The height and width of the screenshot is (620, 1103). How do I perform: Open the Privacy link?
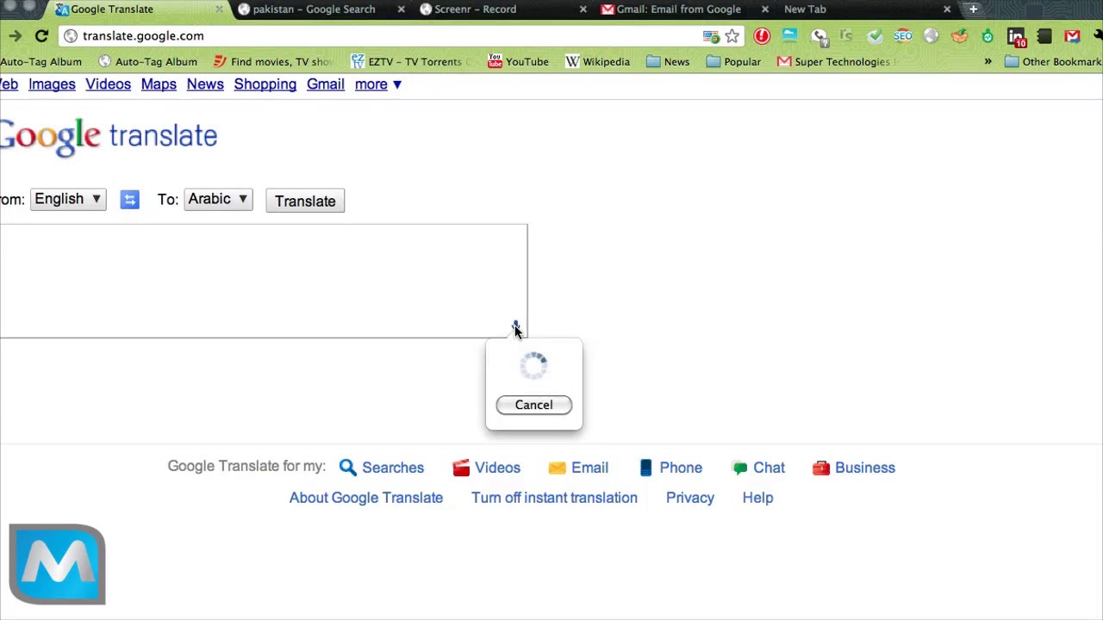[x=690, y=498]
